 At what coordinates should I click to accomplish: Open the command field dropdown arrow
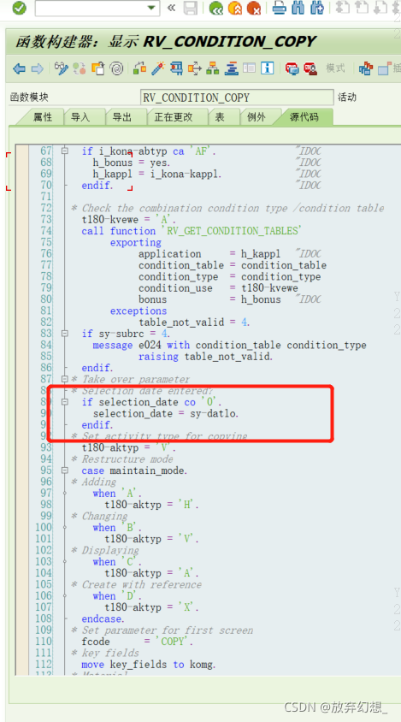[x=151, y=8]
